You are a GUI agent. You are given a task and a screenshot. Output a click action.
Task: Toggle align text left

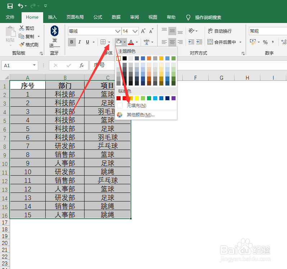click(164, 42)
